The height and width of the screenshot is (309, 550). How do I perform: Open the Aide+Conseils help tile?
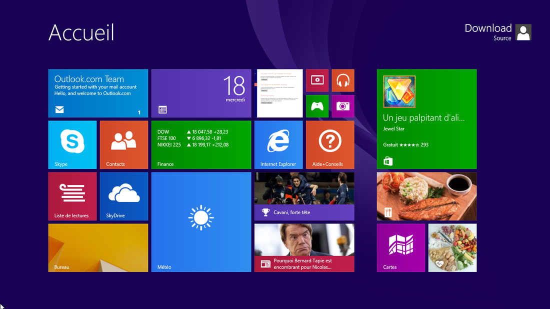330,145
